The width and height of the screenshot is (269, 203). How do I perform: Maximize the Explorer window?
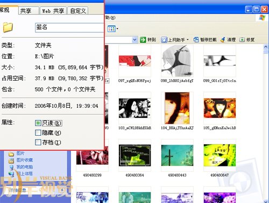257,9
